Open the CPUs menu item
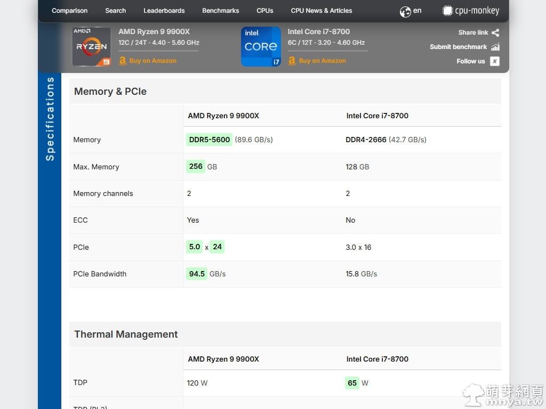This screenshot has width=546, height=409. pos(264,11)
